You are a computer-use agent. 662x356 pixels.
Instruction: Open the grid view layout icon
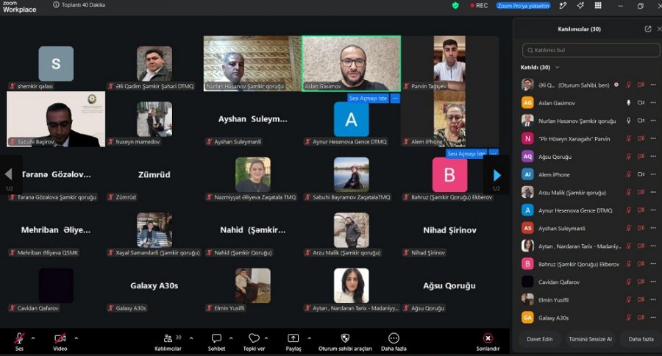(x=598, y=5)
